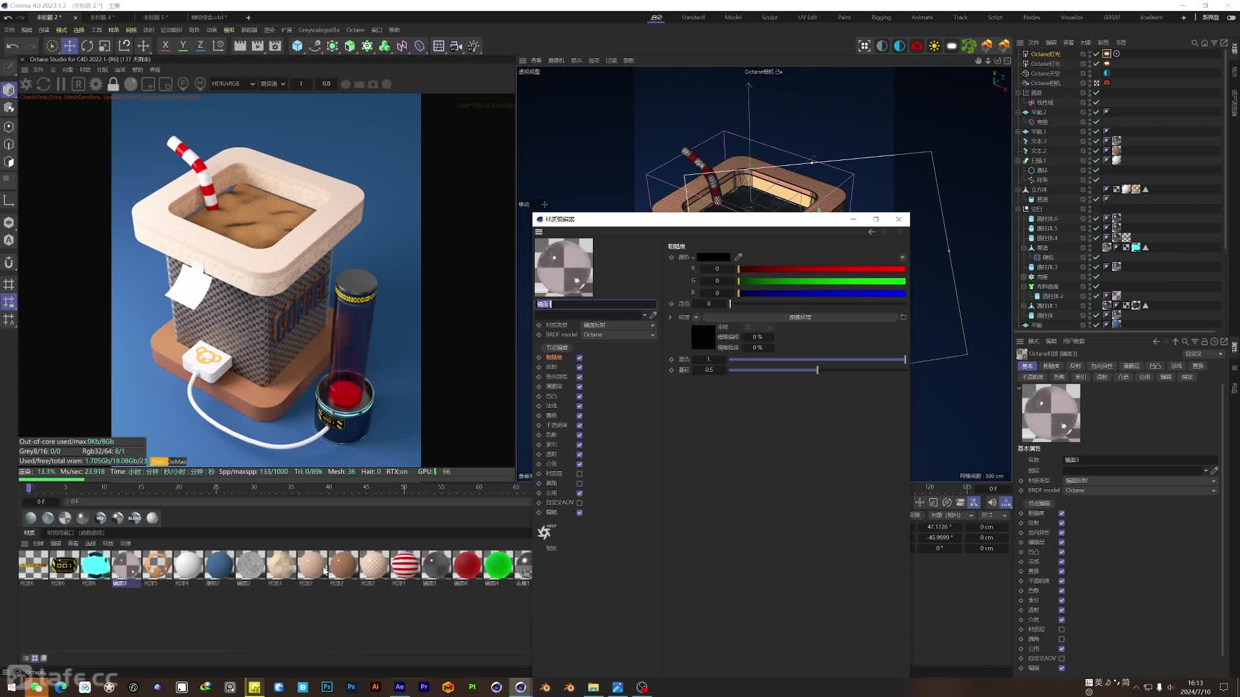The image size is (1240, 697).
Task: Expand the 纹理 disclosure arrow in material editor
Action: (670, 317)
